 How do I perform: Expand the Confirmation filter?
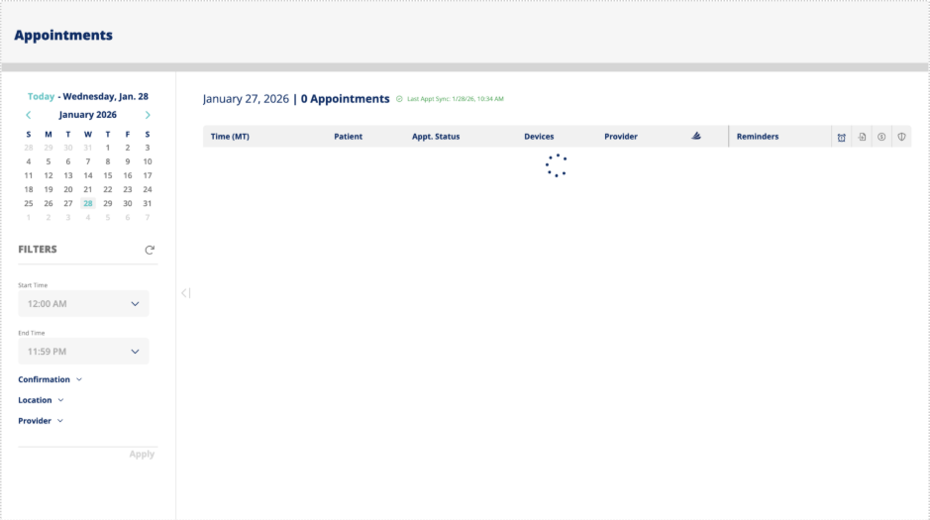click(50, 379)
